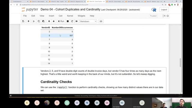Restart kernel and rerun the whole notebook
Image resolution: width=192 pixels, height=108 pixels.
click(76, 21)
